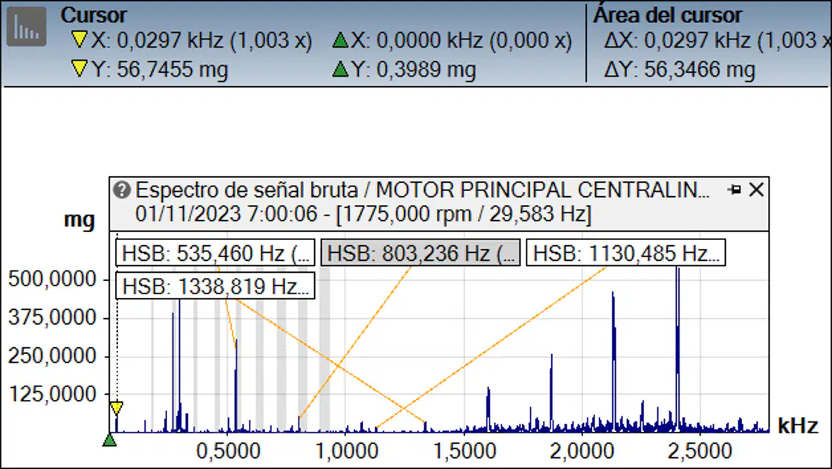Click the 375,0000 Y-axis tick label

[52, 317]
